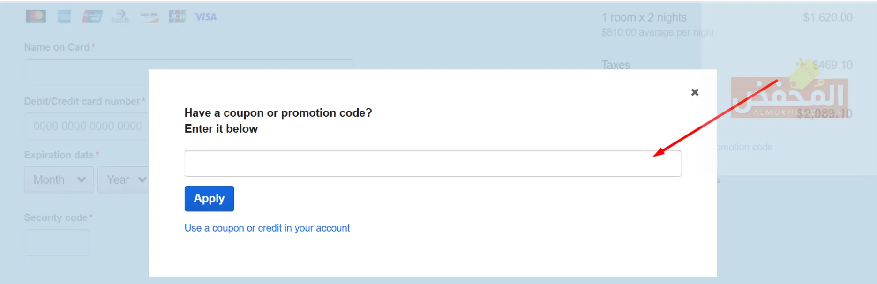Click the Debit/Credit card number field
The width and height of the screenshot is (877, 284).
[x=87, y=126]
